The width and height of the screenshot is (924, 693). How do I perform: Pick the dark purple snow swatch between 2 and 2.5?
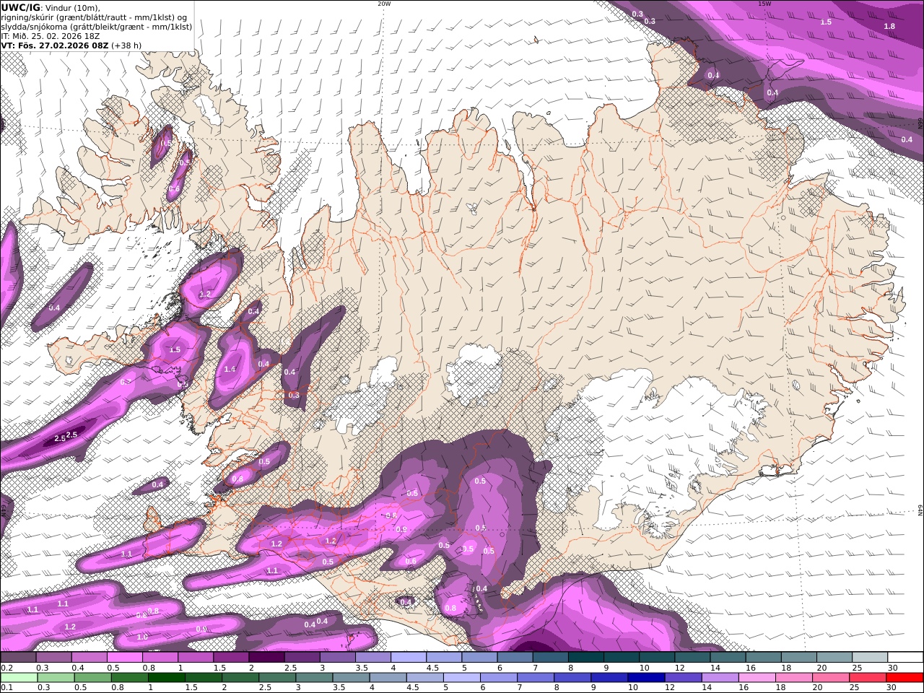point(266,658)
